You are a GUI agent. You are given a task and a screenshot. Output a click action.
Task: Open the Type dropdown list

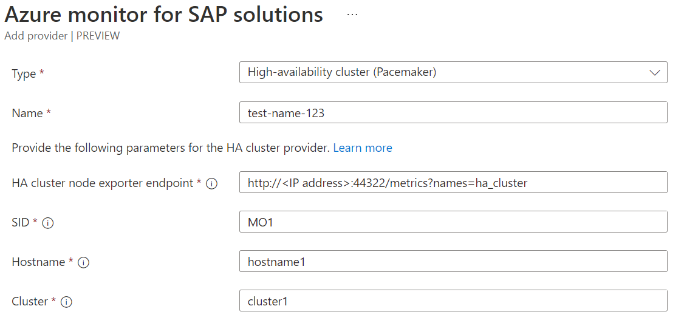pyautogui.click(x=453, y=72)
